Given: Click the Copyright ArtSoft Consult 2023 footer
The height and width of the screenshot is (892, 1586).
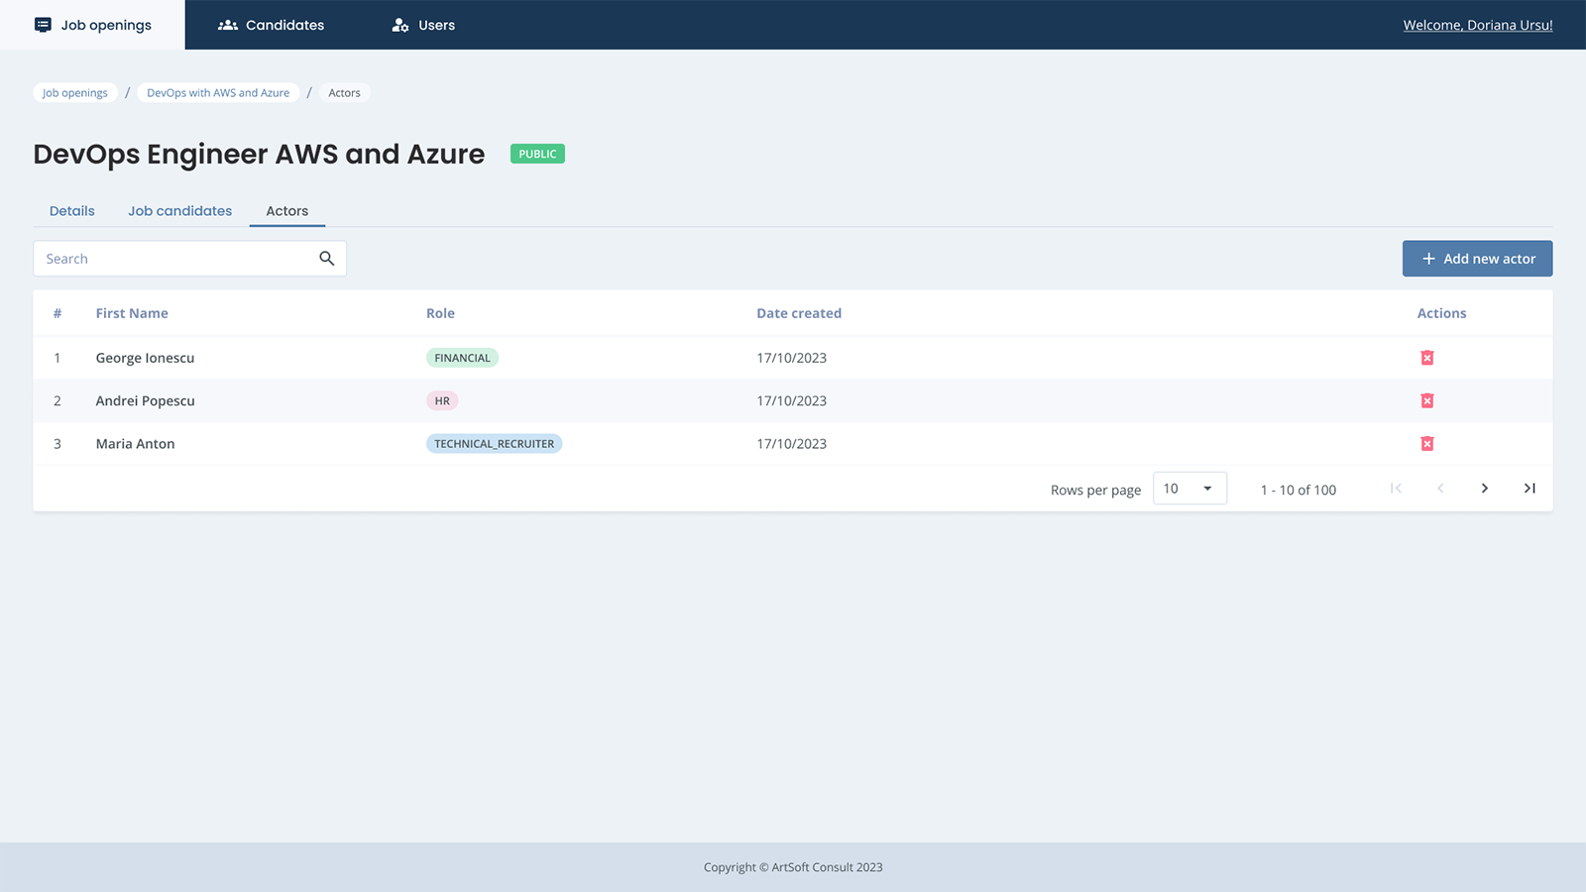Looking at the screenshot, I should pos(793,867).
